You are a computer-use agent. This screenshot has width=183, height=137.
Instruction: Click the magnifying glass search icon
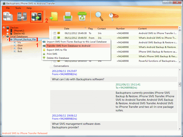[x=99, y=16]
